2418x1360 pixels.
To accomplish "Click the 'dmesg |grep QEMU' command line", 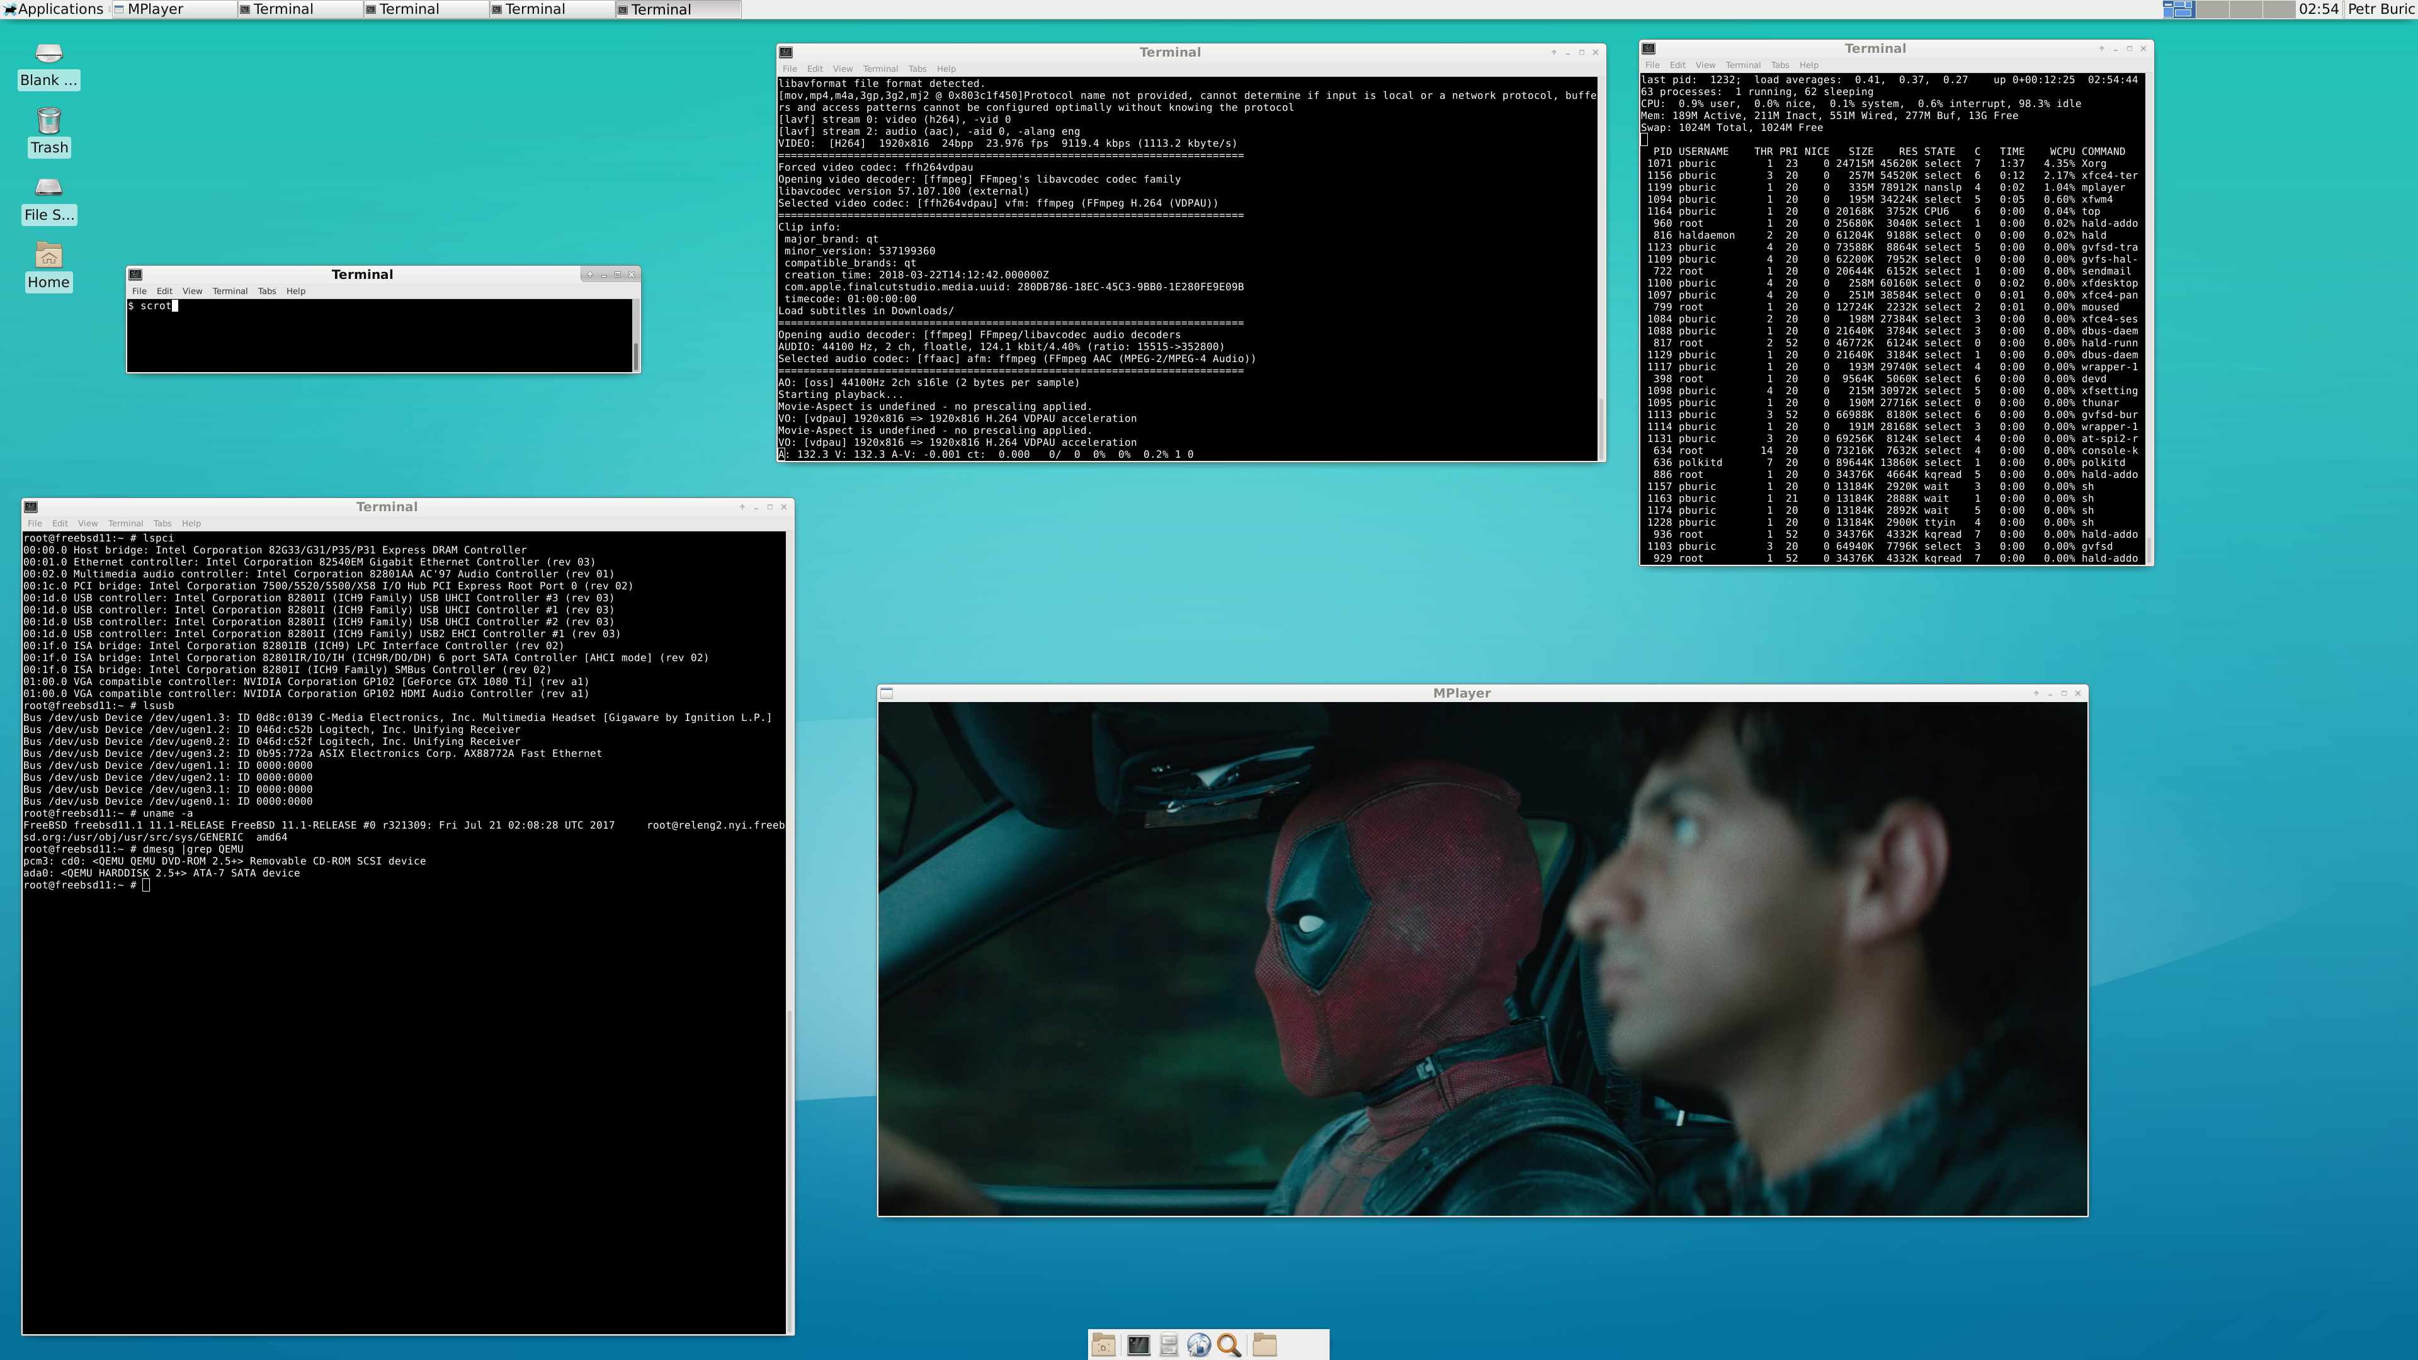I will pos(133,849).
